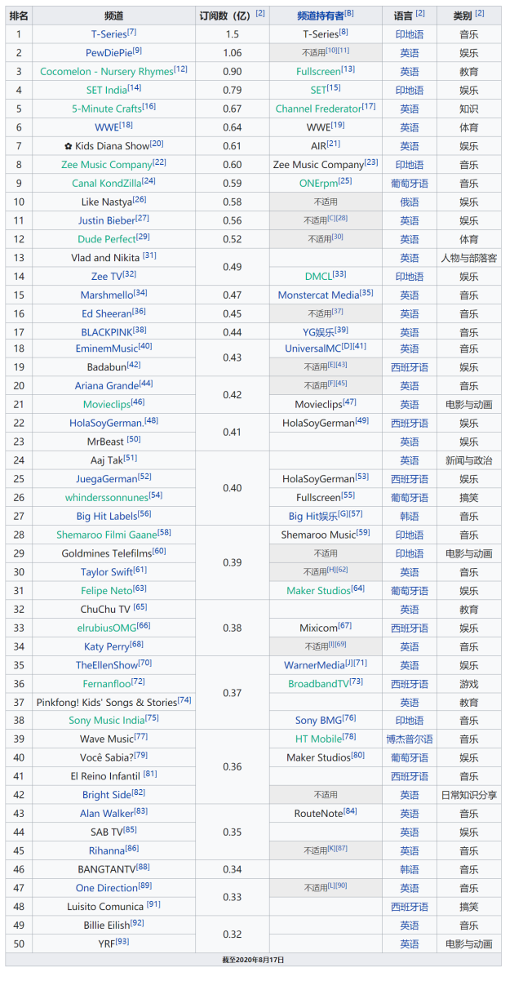Select the 截至2020年8月17日 footer text

coord(254,960)
